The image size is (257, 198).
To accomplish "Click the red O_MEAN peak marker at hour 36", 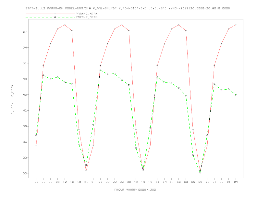I will point(122,25).
